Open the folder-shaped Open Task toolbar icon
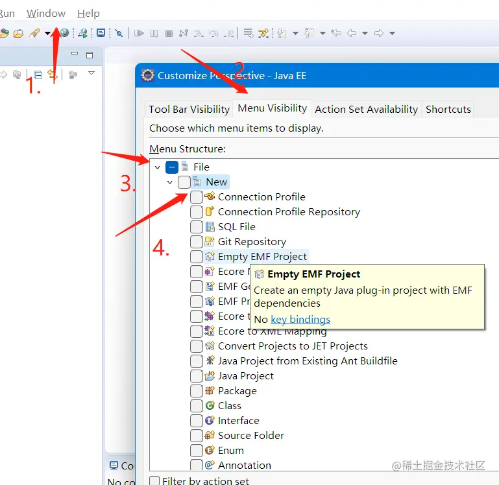The height and width of the screenshot is (485, 499). point(18,33)
